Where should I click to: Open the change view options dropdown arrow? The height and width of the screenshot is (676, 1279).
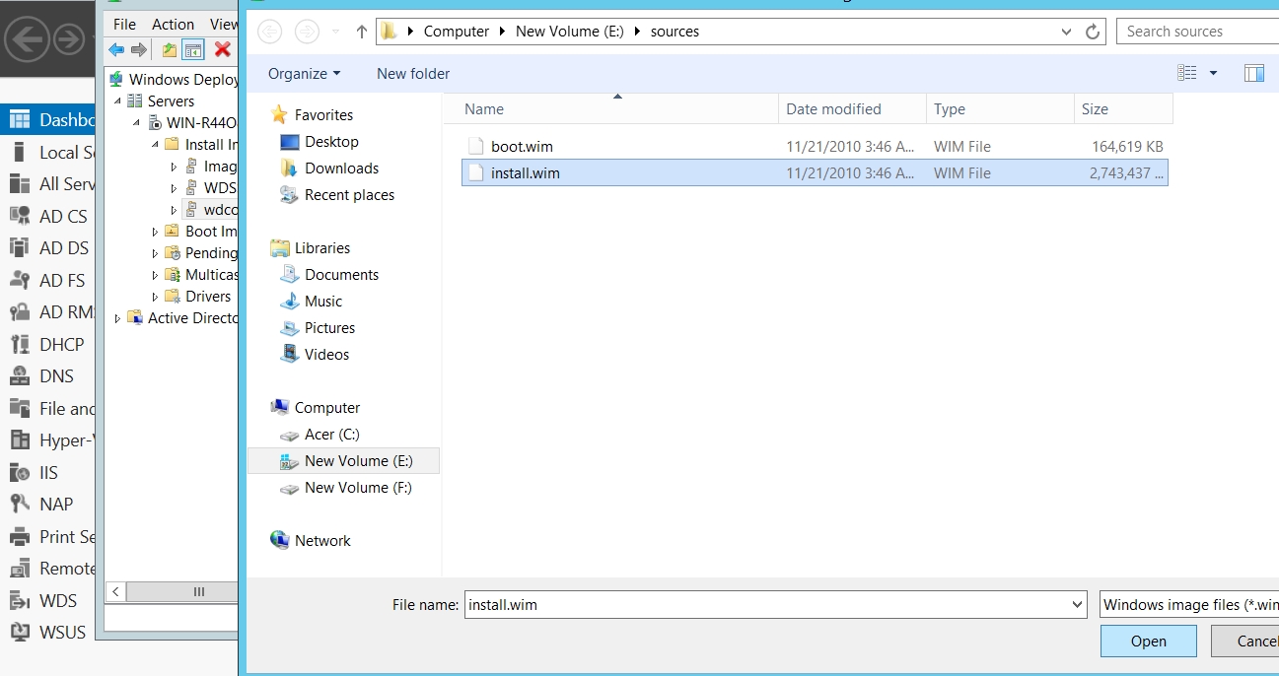[x=1213, y=74]
